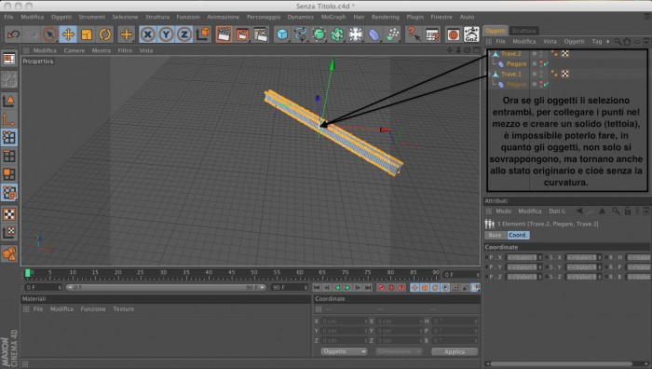Click the timeline playhead at frame 0
Viewport: 652px width, 369px height.
pyautogui.click(x=27, y=273)
